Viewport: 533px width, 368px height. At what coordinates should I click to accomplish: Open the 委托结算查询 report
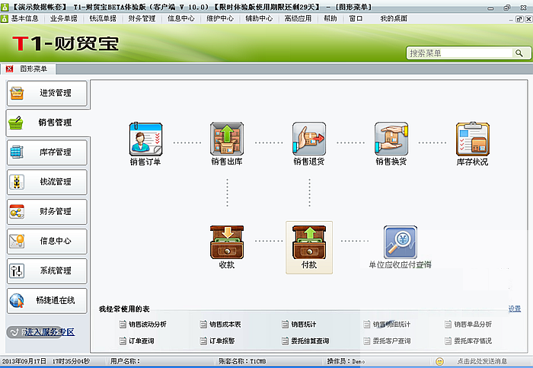click(305, 341)
